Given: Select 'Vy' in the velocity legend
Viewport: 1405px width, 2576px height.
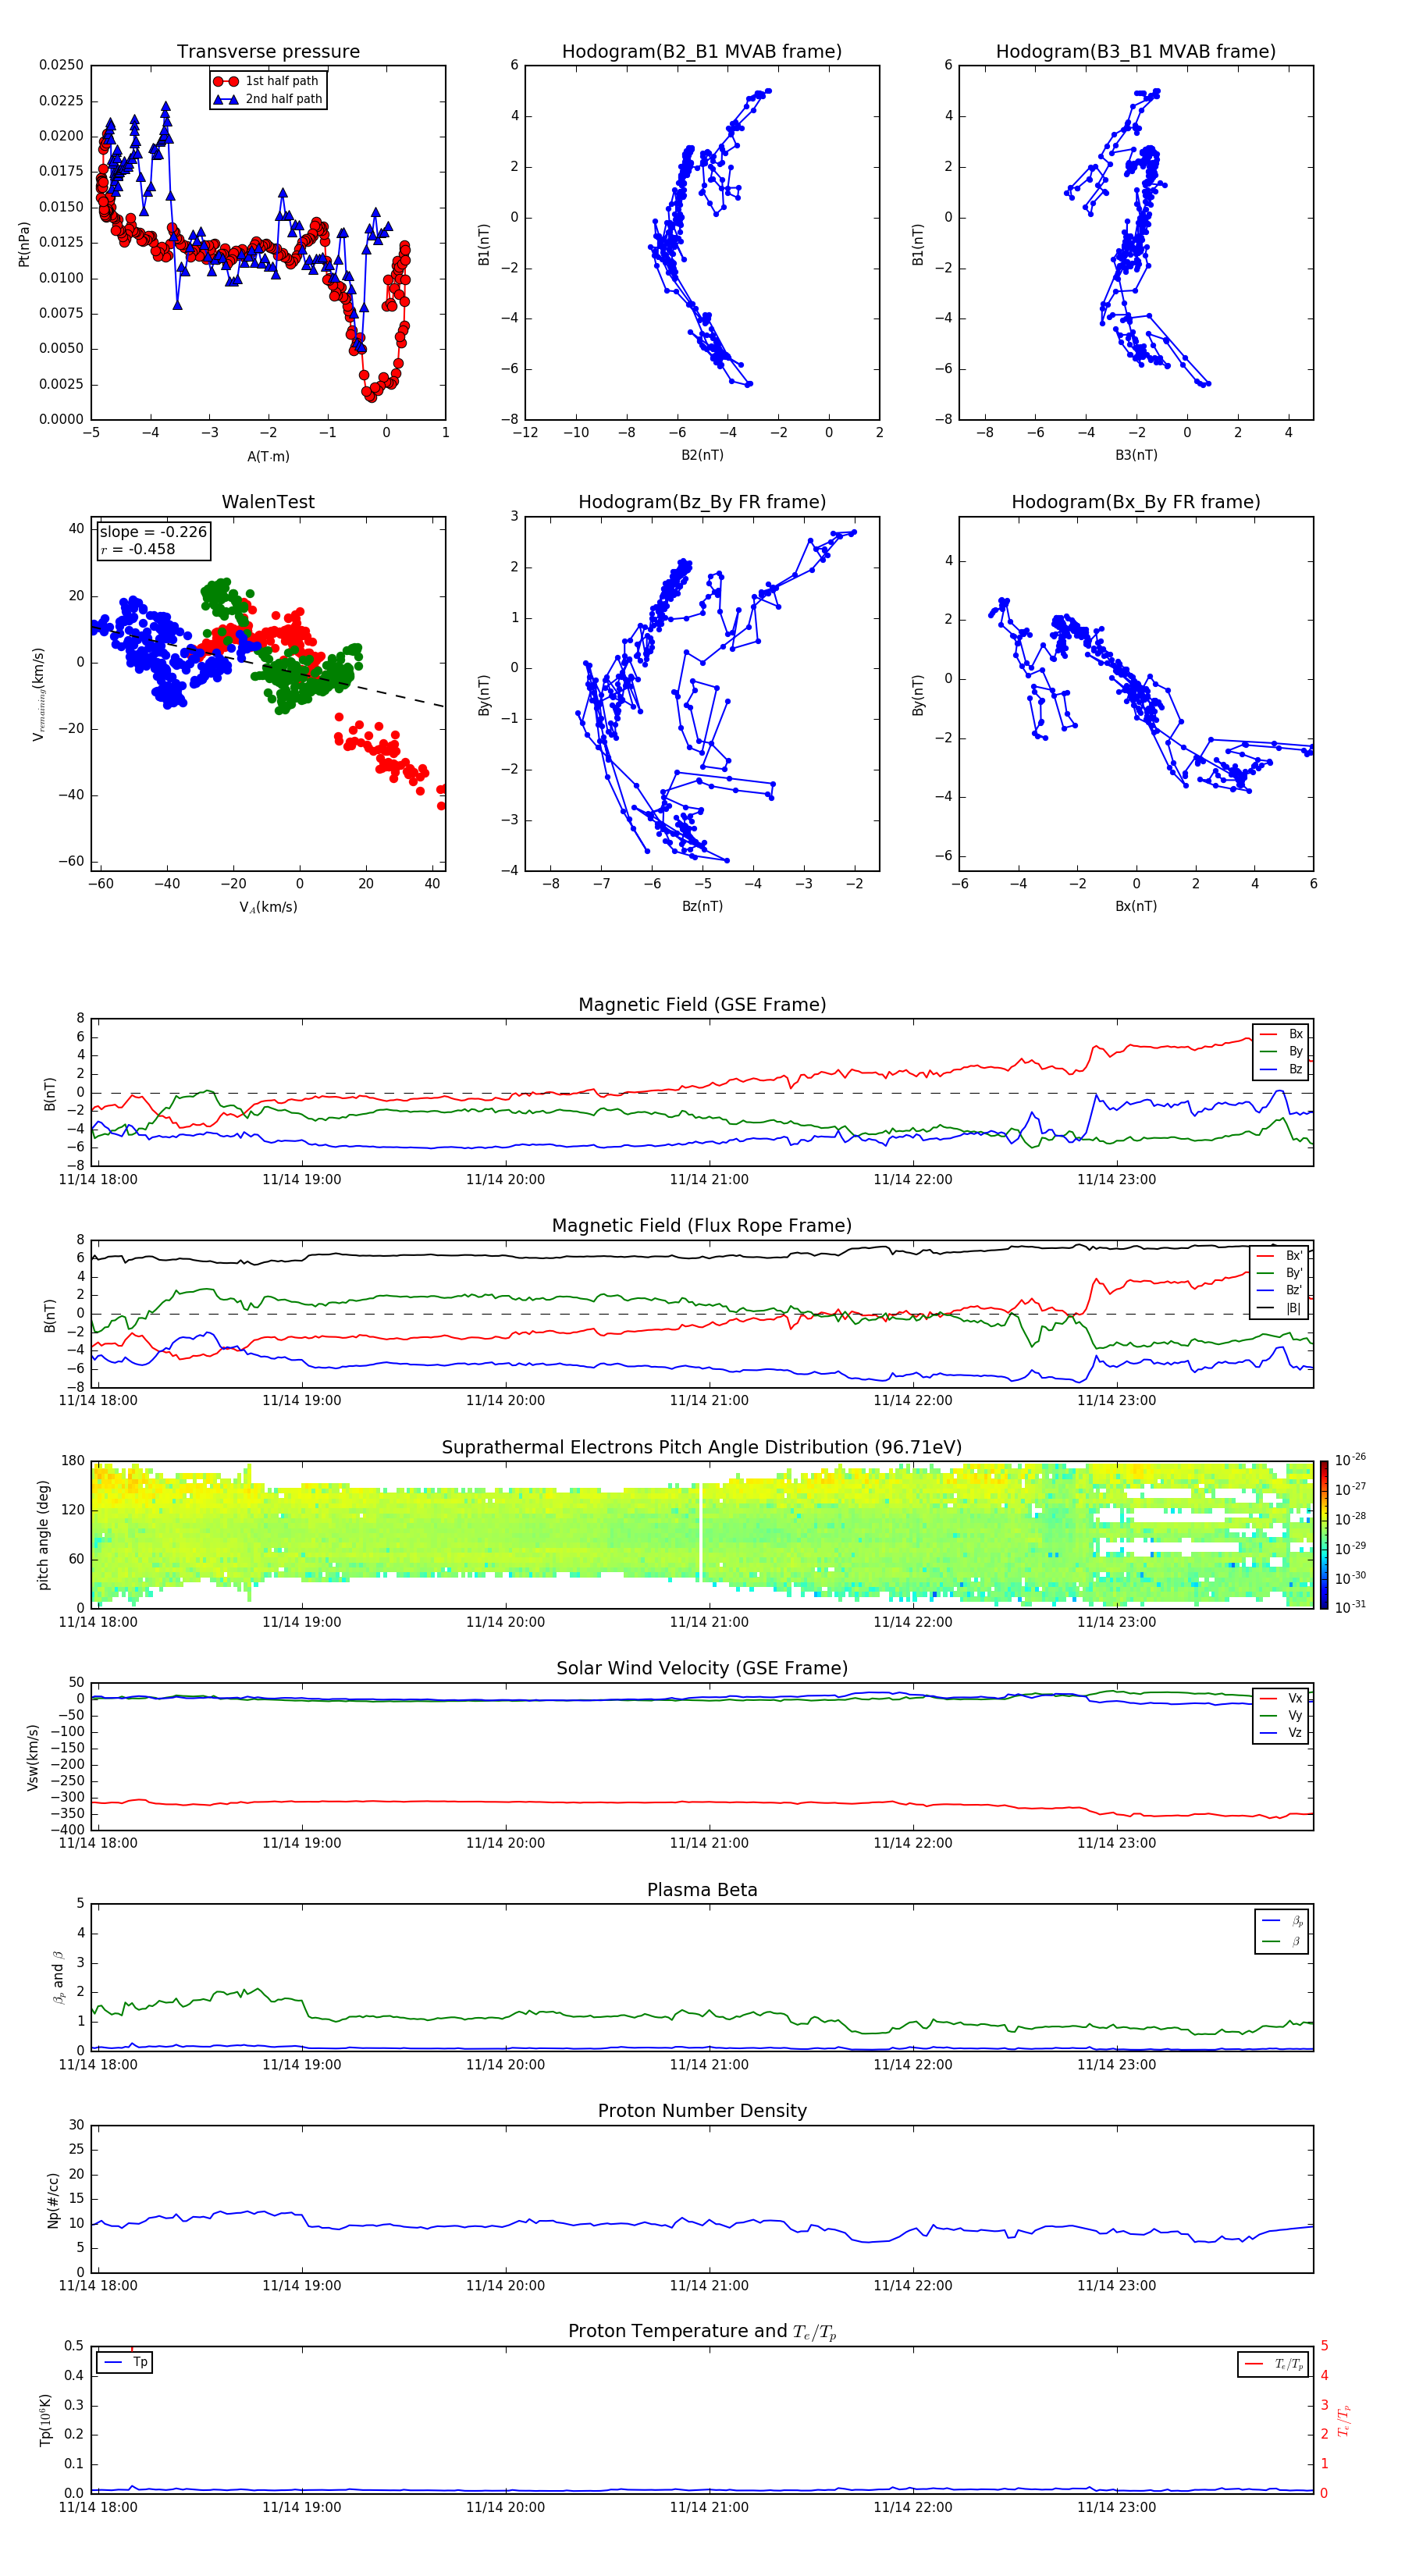Looking at the screenshot, I should (x=1282, y=1716).
